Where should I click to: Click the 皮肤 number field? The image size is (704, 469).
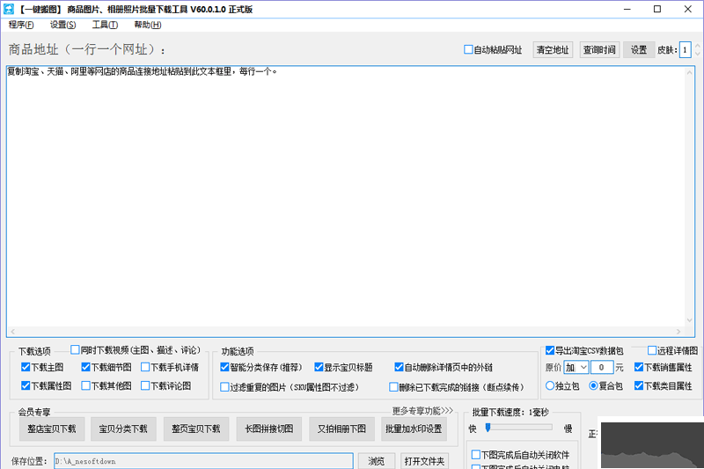click(x=685, y=50)
